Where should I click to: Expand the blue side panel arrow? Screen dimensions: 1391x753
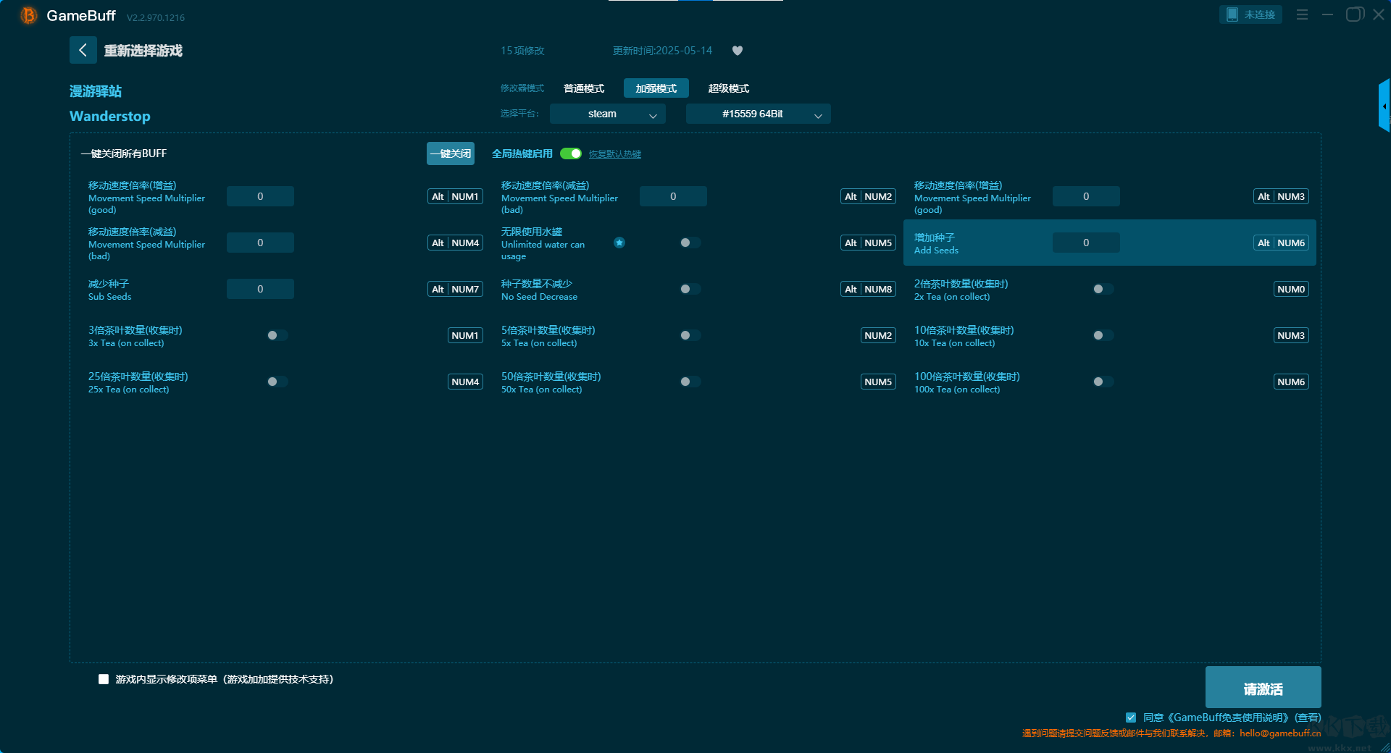click(x=1384, y=106)
